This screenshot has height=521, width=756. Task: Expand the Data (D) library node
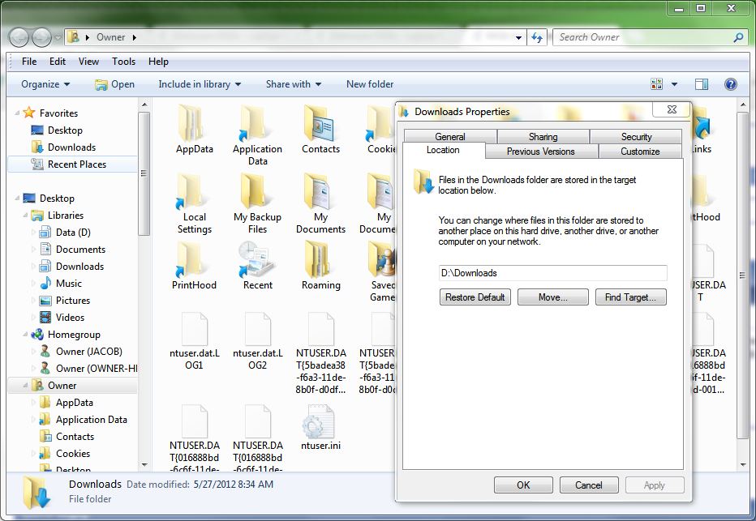[x=33, y=233]
